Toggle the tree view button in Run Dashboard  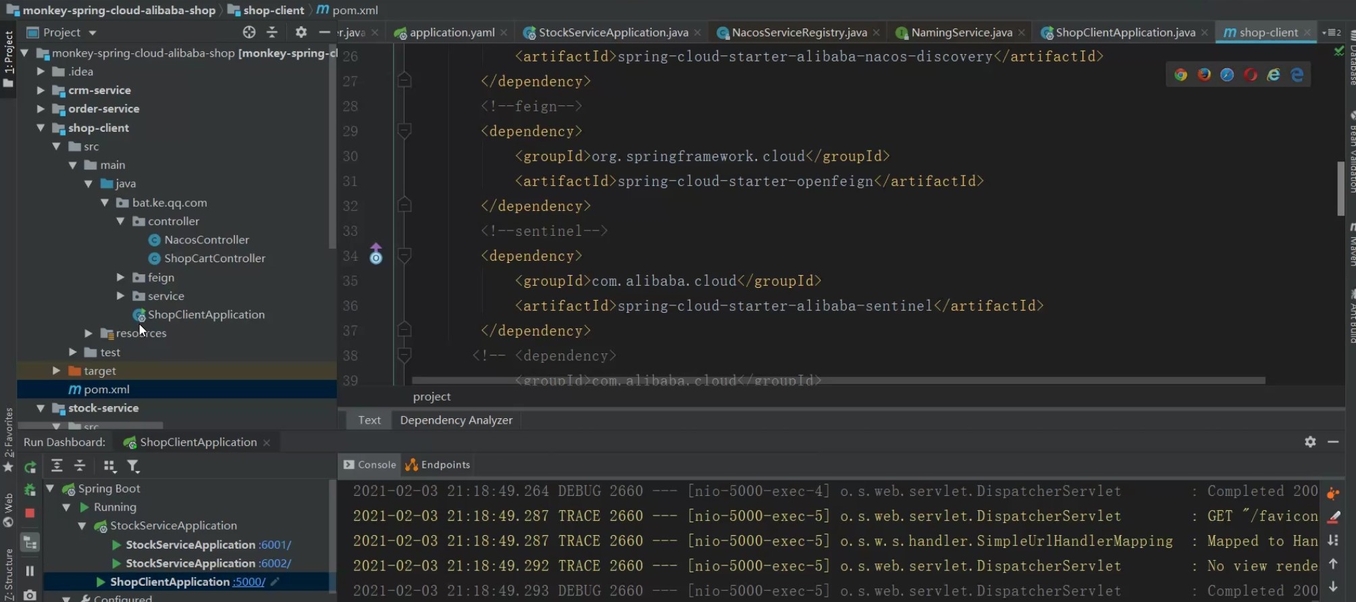pyautogui.click(x=30, y=543)
